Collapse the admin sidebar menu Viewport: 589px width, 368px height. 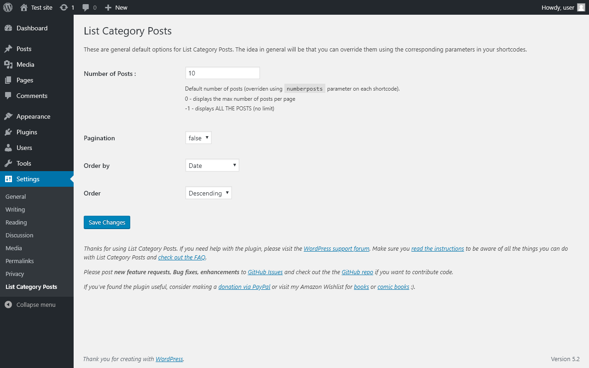pos(30,305)
